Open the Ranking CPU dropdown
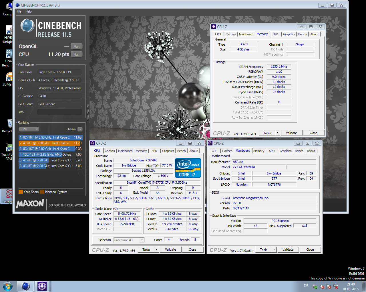Screen dimensions: 366x292 [29, 129]
